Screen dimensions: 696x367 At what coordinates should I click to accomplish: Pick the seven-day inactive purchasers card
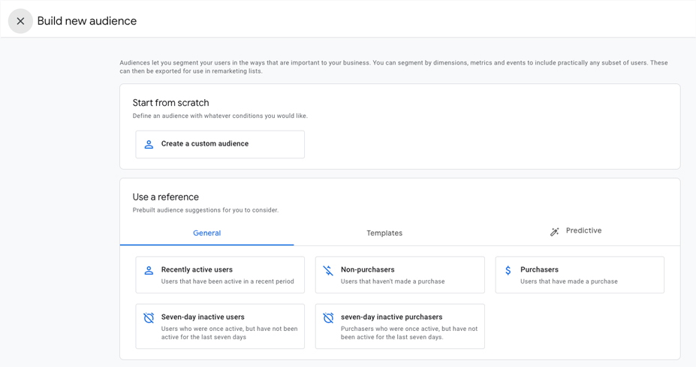[400, 326]
